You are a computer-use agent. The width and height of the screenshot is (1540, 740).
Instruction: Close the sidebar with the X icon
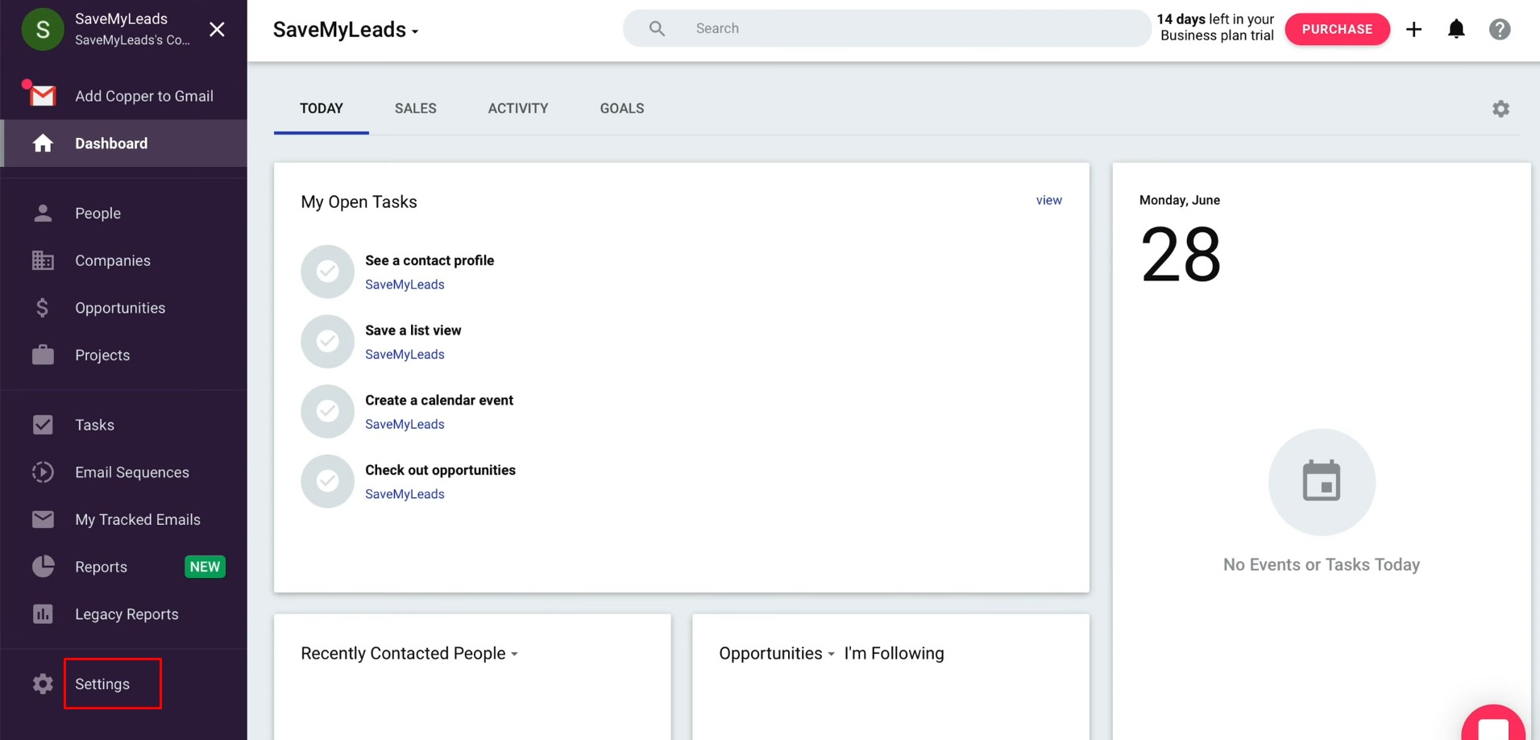tap(217, 30)
